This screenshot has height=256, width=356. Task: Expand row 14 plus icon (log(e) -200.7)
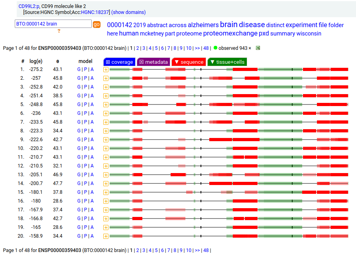click(x=106, y=183)
